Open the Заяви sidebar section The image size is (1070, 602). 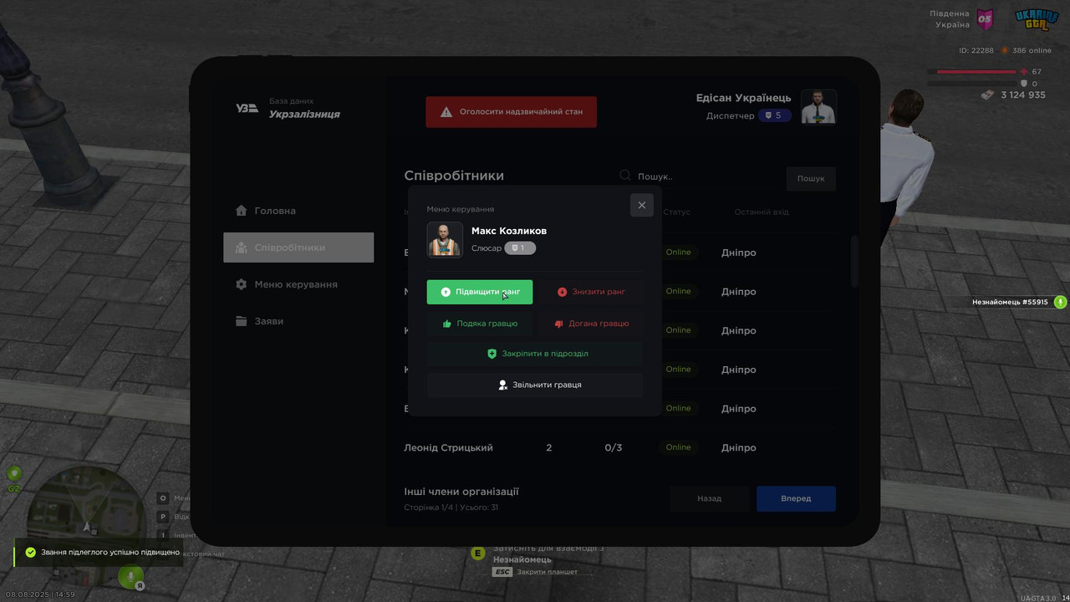pos(298,321)
